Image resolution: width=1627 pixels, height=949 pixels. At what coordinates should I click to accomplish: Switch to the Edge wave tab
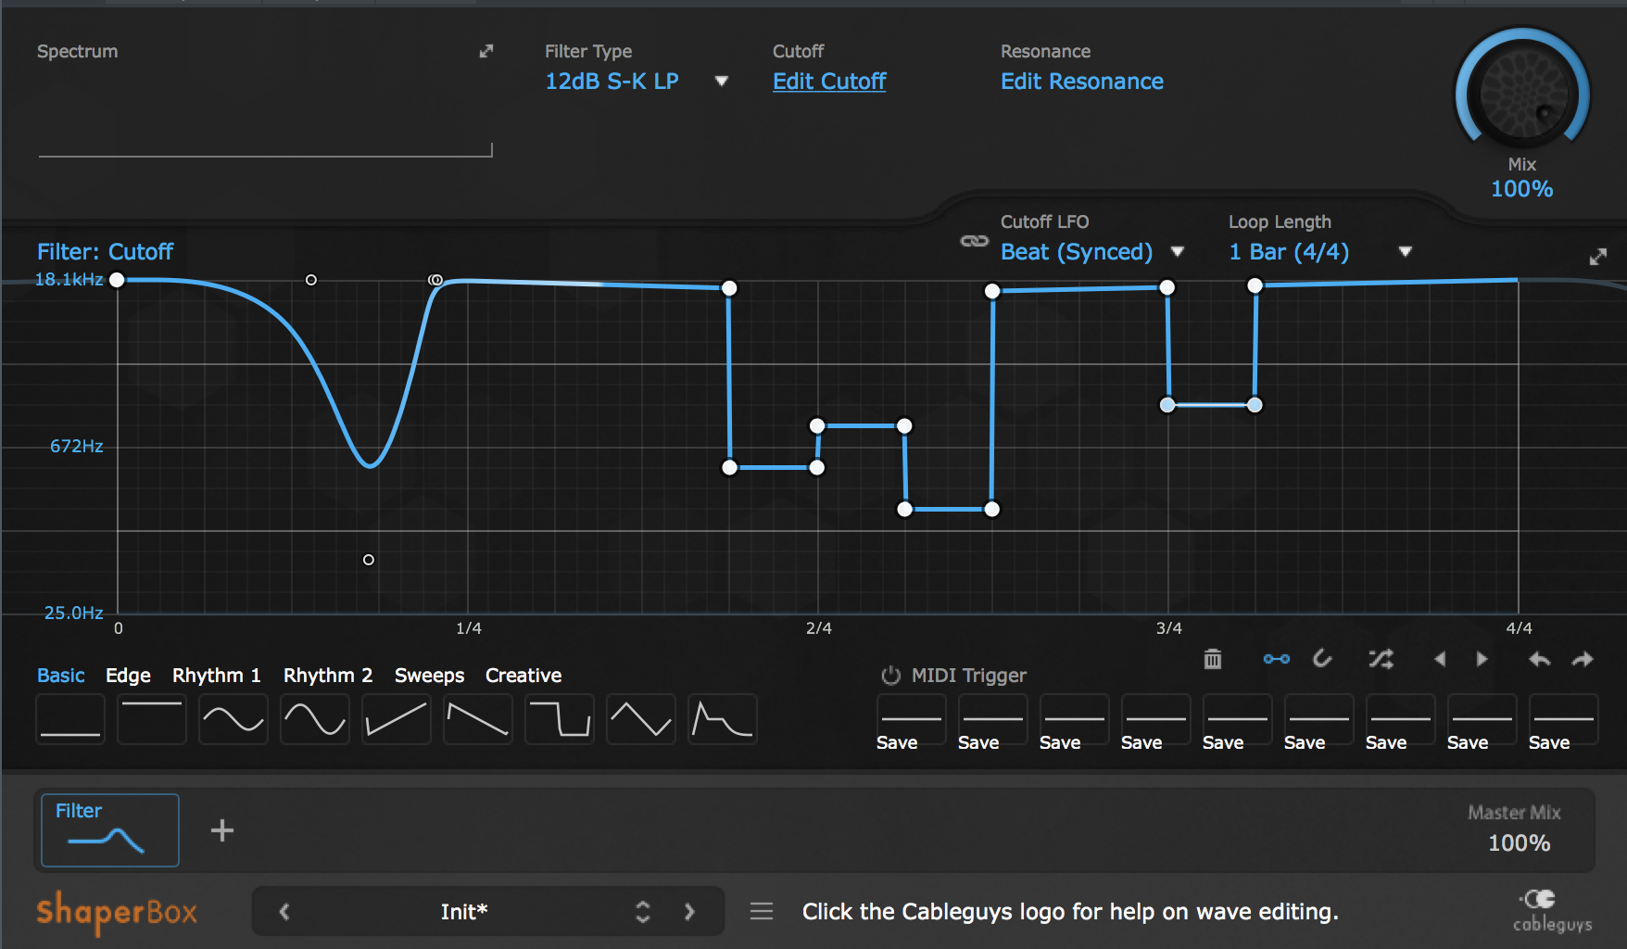pyautogui.click(x=128, y=676)
